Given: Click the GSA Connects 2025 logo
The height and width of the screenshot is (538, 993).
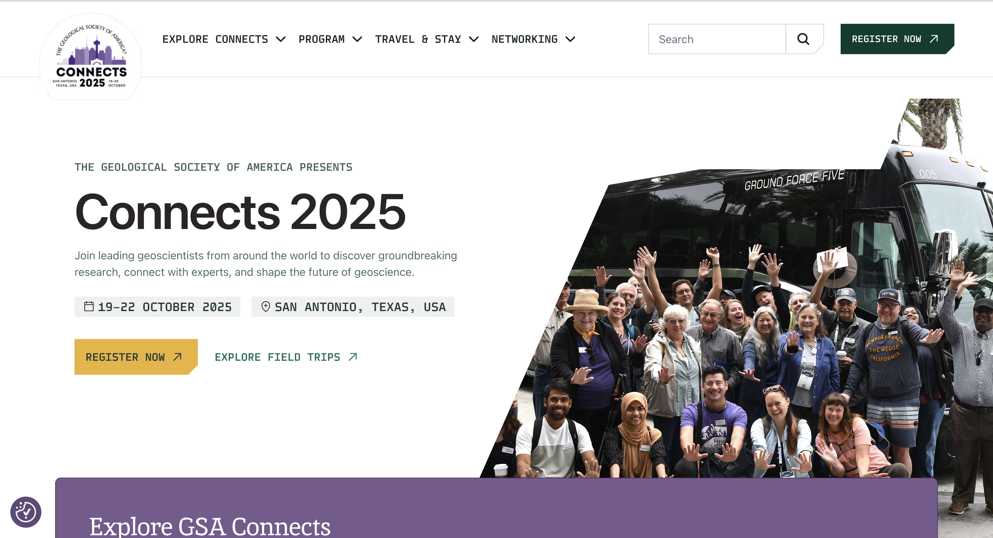Looking at the screenshot, I should click(x=91, y=57).
